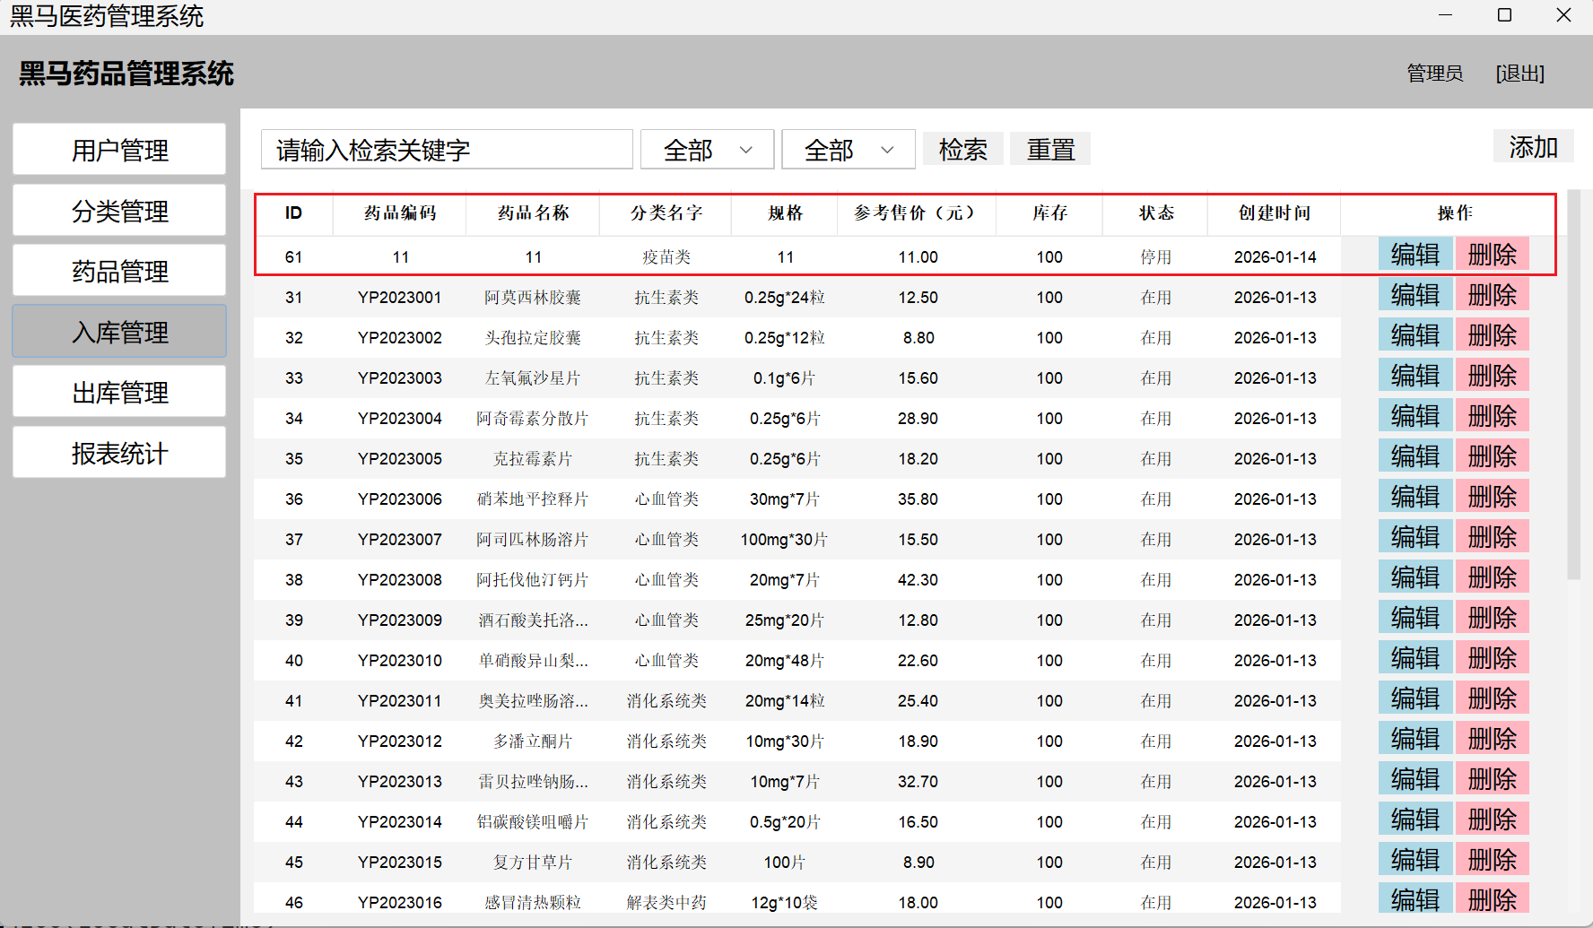Viewport: 1593px width, 928px height.
Task: Edit the drug with ID 61
Action: (x=1415, y=255)
